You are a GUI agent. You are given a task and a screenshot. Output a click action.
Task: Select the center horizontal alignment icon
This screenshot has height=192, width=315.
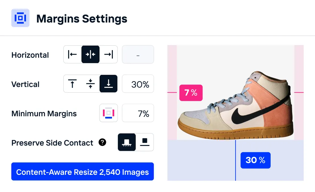[90, 54]
